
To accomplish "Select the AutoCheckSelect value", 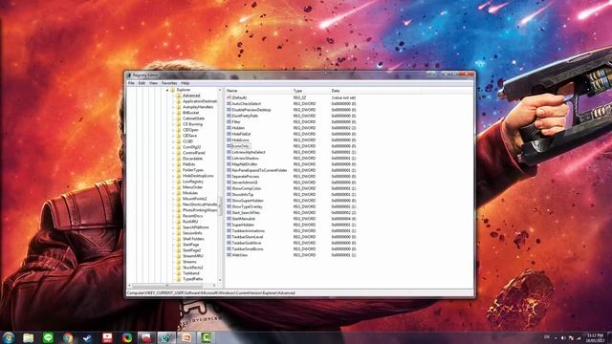I will [x=247, y=104].
